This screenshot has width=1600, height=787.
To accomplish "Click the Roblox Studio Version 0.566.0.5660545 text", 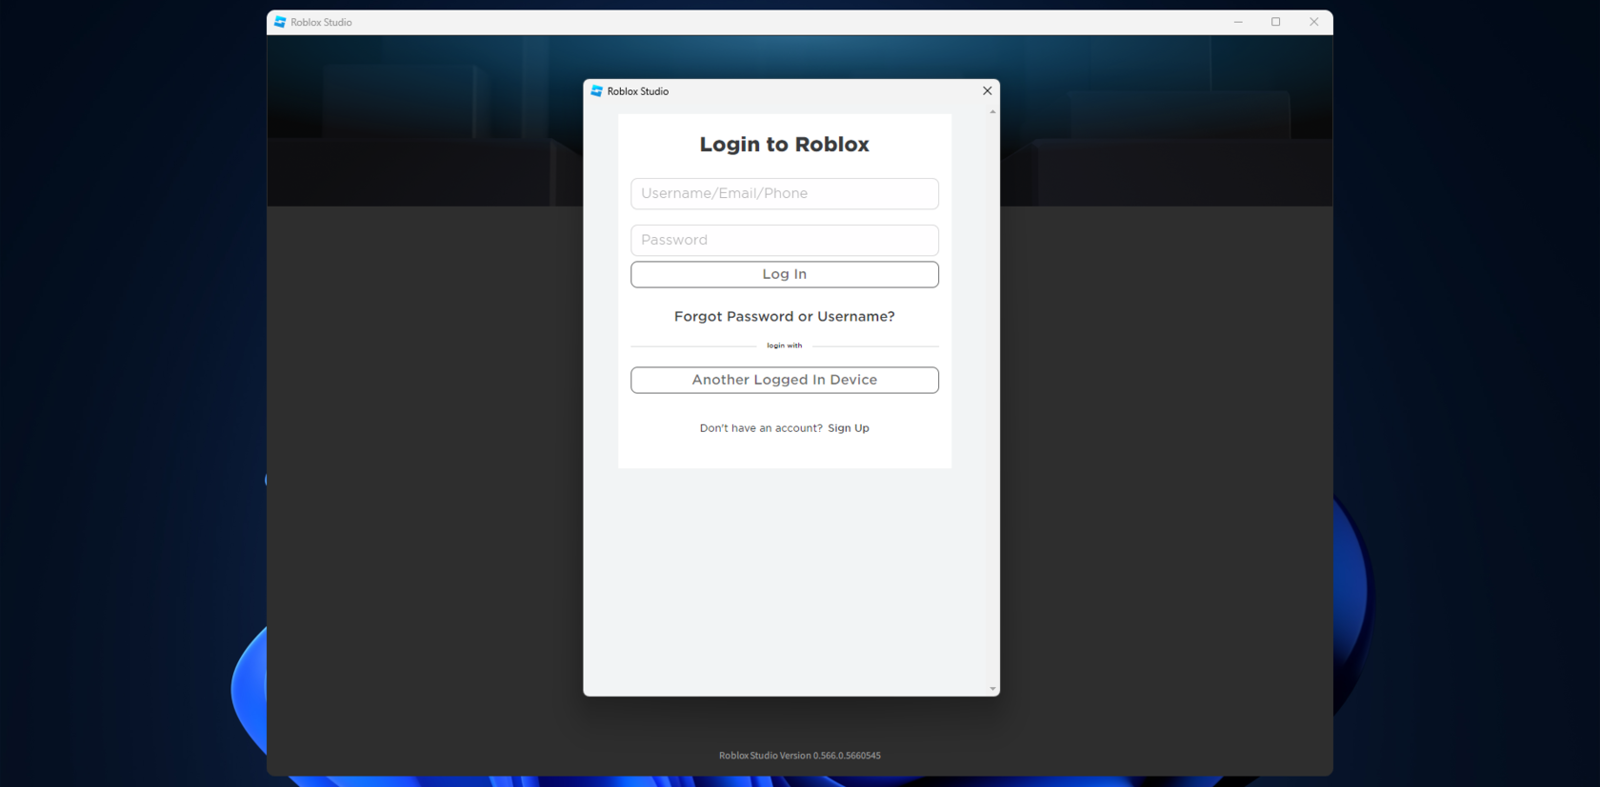I will (x=800, y=756).
